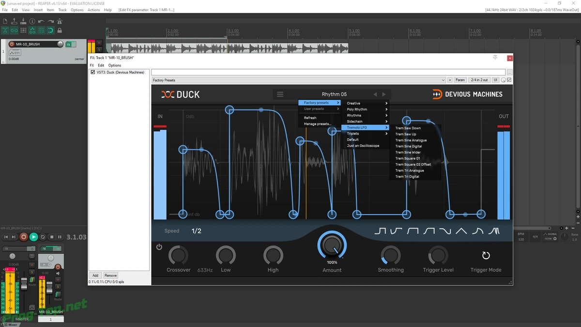Toggle ripple editing grid icon
This screenshot has height=327, width=581.
[23, 31]
